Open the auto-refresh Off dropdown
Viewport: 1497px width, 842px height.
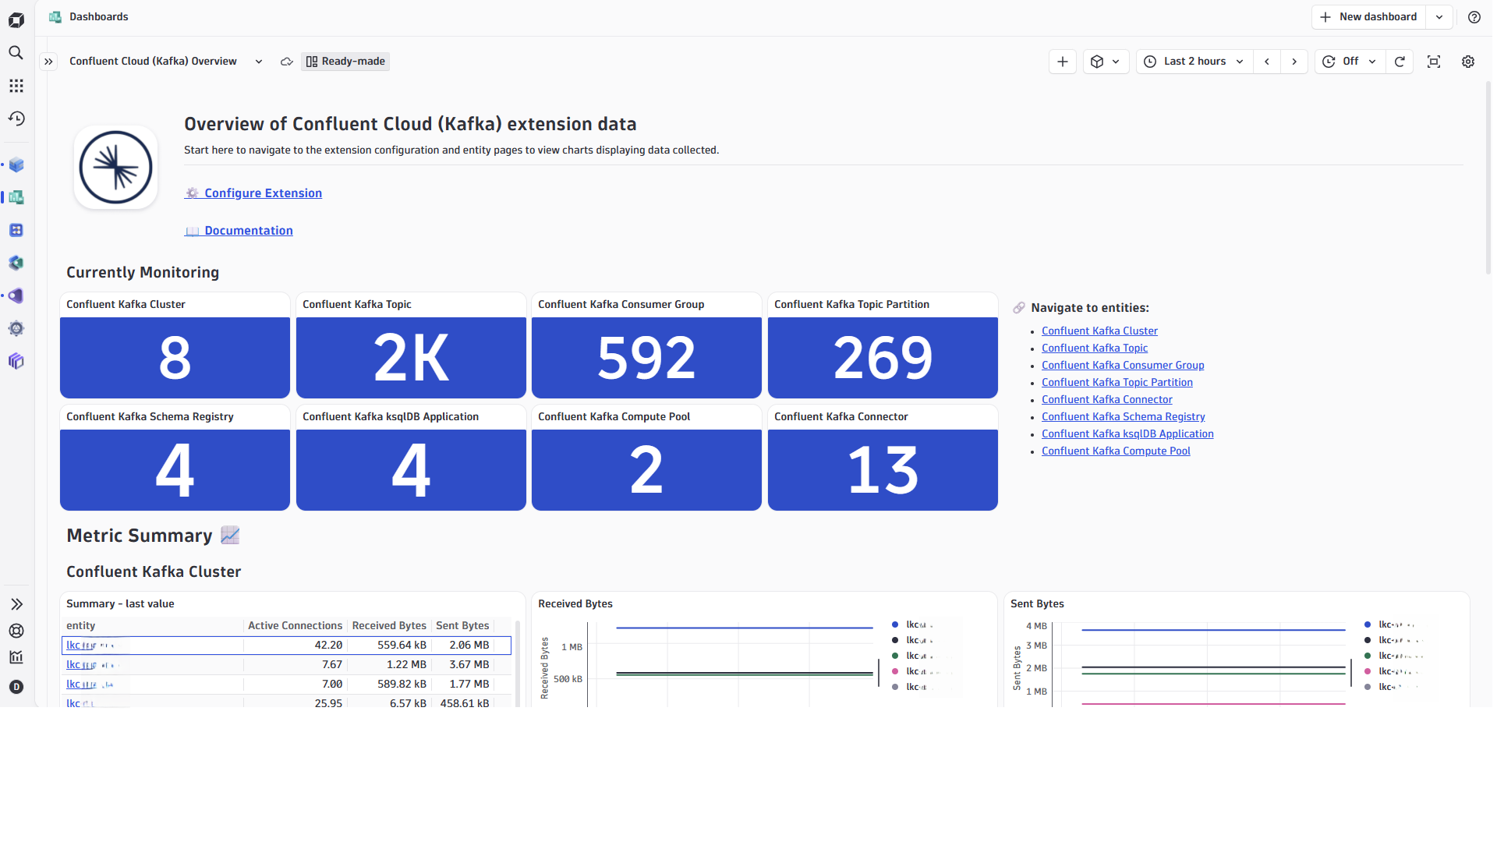click(x=1350, y=62)
